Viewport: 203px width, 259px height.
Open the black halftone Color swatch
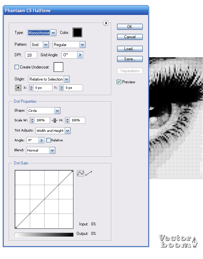[77, 33]
